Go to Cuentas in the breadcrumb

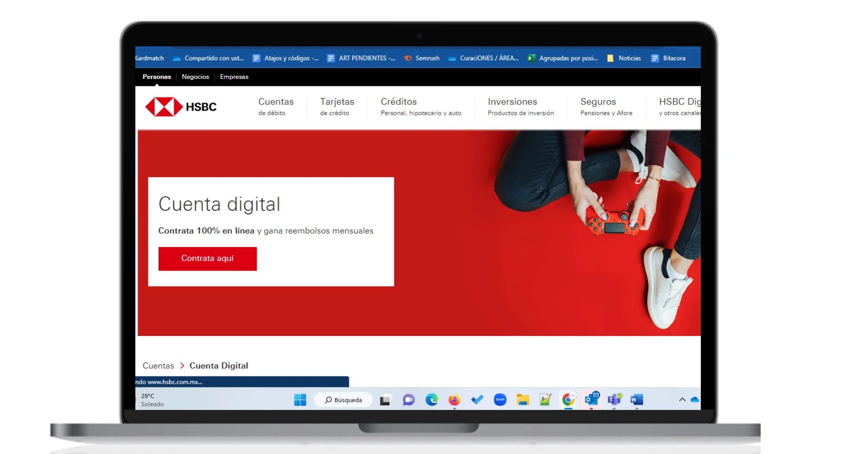pyautogui.click(x=158, y=366)
